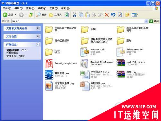Viewport: 161px width, 121px height.
Task: Click the Copy toolbar icon
Action: click(81, 15)
